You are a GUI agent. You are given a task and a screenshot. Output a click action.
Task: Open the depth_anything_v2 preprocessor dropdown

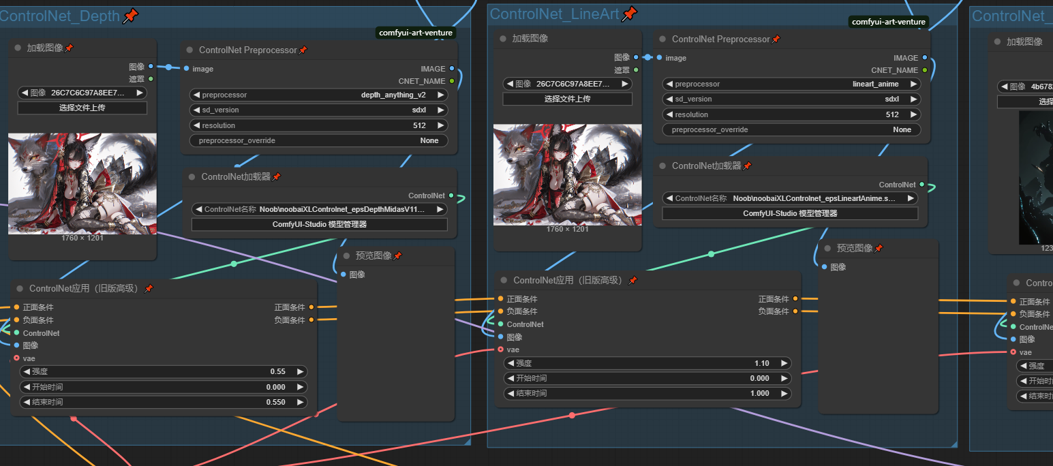(x=318, y=95)
